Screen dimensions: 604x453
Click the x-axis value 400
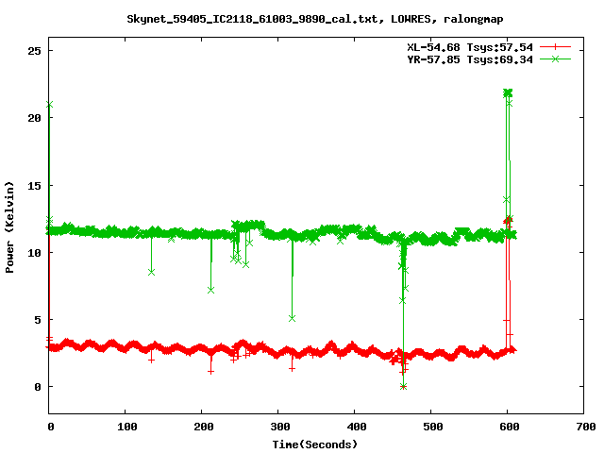(x=357, y=427)
